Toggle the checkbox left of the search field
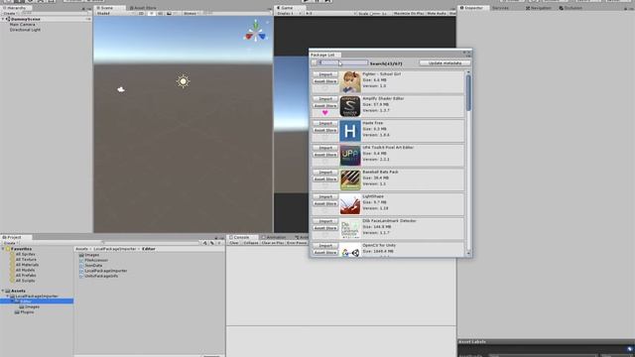Viewport: 635px width, 357px height. coord(314,62)
